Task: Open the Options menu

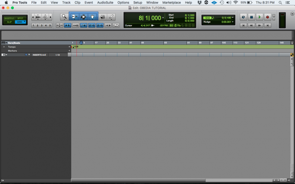Action: pos(123,3)
